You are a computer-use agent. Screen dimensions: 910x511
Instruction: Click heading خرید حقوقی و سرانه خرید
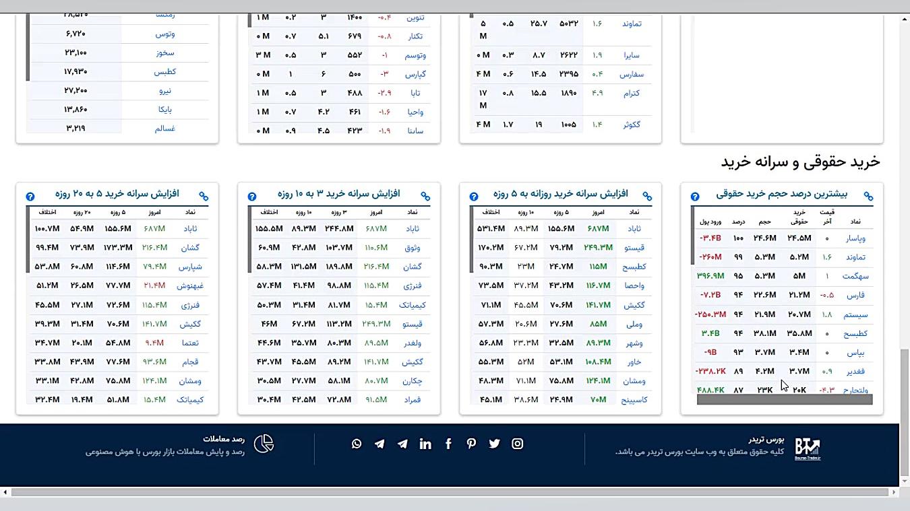(800, 162)
